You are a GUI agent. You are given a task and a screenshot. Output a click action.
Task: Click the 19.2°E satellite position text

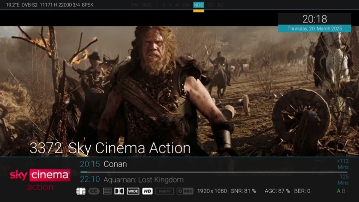coord(12,5)
